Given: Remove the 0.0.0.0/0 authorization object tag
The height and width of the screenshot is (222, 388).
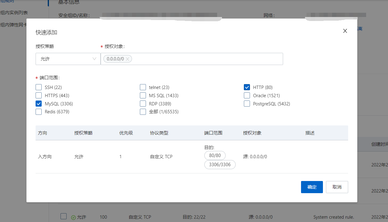Looking at the screenshot, I should pyautogui.click(x=127, y=59).
